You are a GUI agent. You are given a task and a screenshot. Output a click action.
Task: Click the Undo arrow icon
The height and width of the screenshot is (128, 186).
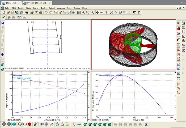pyautogui.click(x=46, y=12)
